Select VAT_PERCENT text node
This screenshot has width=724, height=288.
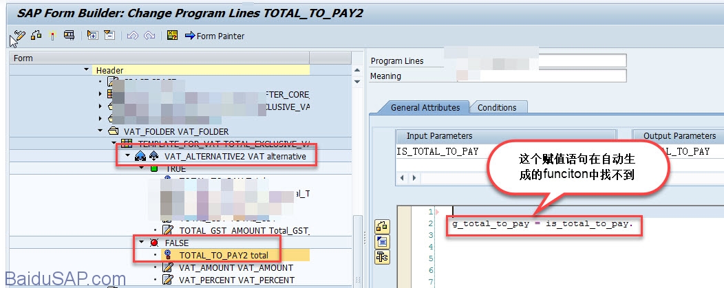[x=237, y=280]
